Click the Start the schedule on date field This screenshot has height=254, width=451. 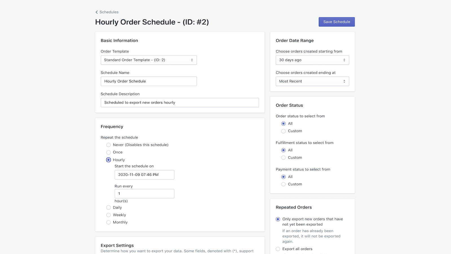point(144,175)
